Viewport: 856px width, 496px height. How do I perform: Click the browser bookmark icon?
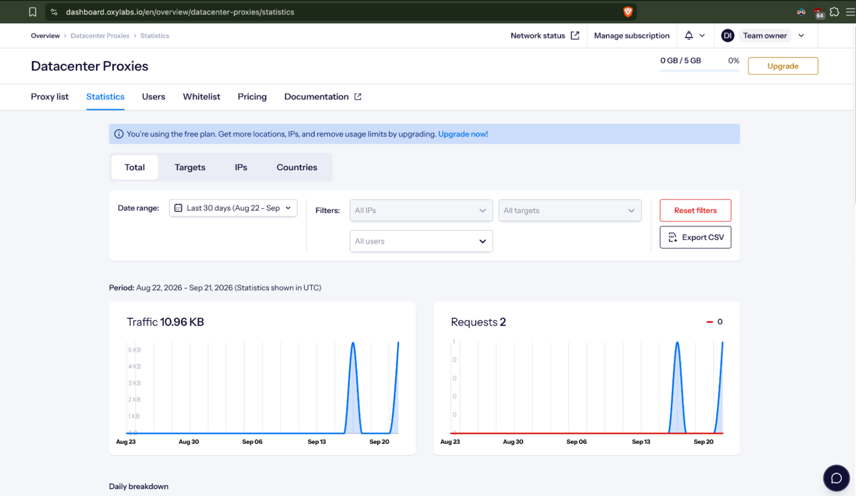(x=32, y=12)
